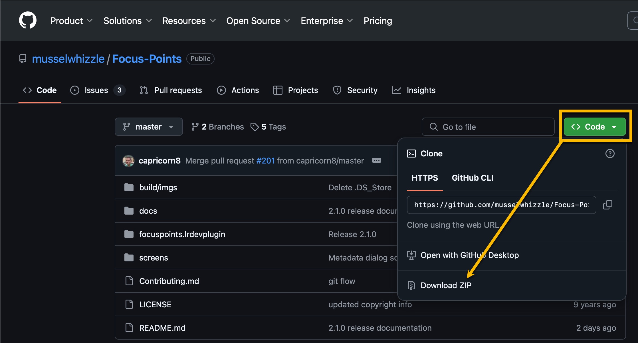Open pull request #201 link
This screenshot has width=638, height=343.
[x=265, y=161]
